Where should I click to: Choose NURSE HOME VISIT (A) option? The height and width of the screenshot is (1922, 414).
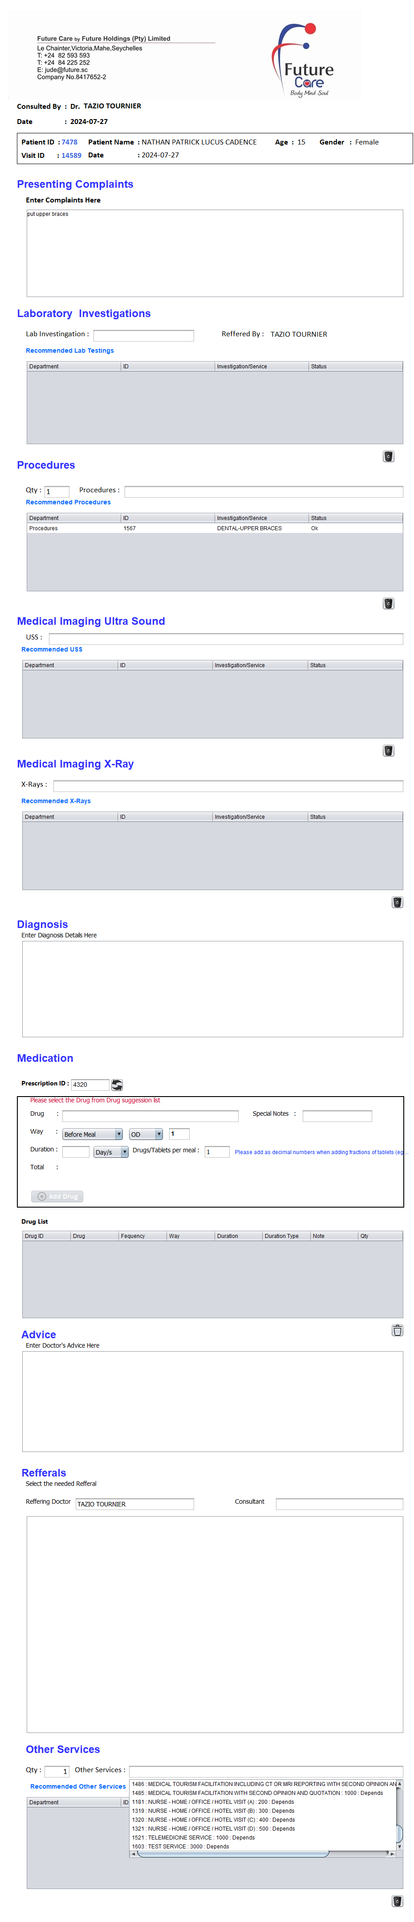213,1802
